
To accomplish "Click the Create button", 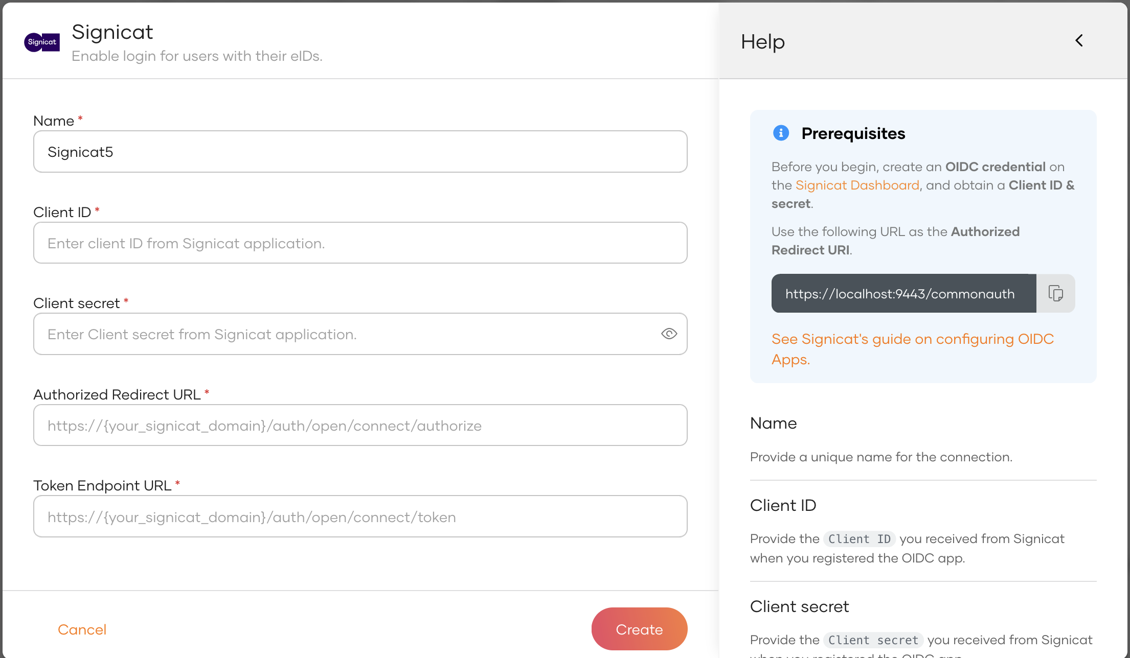I will [639, 629].
